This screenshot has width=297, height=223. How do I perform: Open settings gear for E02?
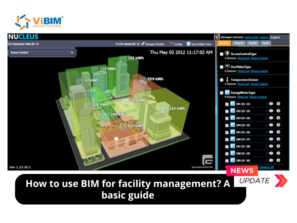278,111
